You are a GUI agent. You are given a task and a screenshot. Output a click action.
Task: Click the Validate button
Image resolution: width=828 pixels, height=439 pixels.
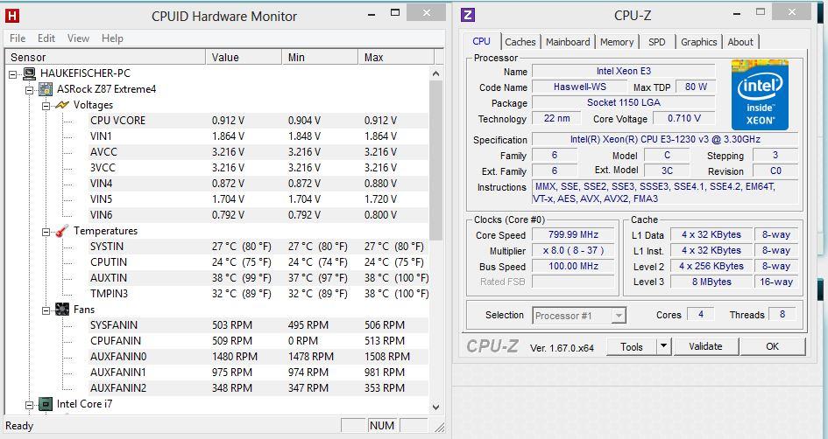point(705,346)
